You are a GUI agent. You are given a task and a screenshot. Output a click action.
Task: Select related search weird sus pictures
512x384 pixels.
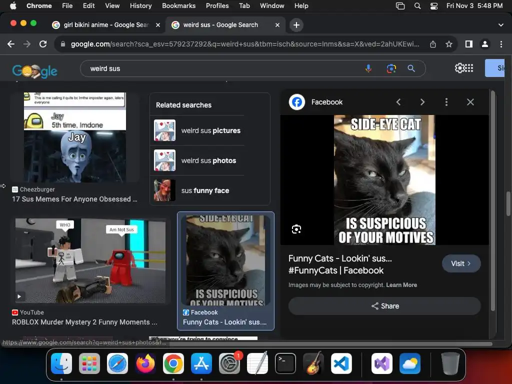click(x=197, y=130)
